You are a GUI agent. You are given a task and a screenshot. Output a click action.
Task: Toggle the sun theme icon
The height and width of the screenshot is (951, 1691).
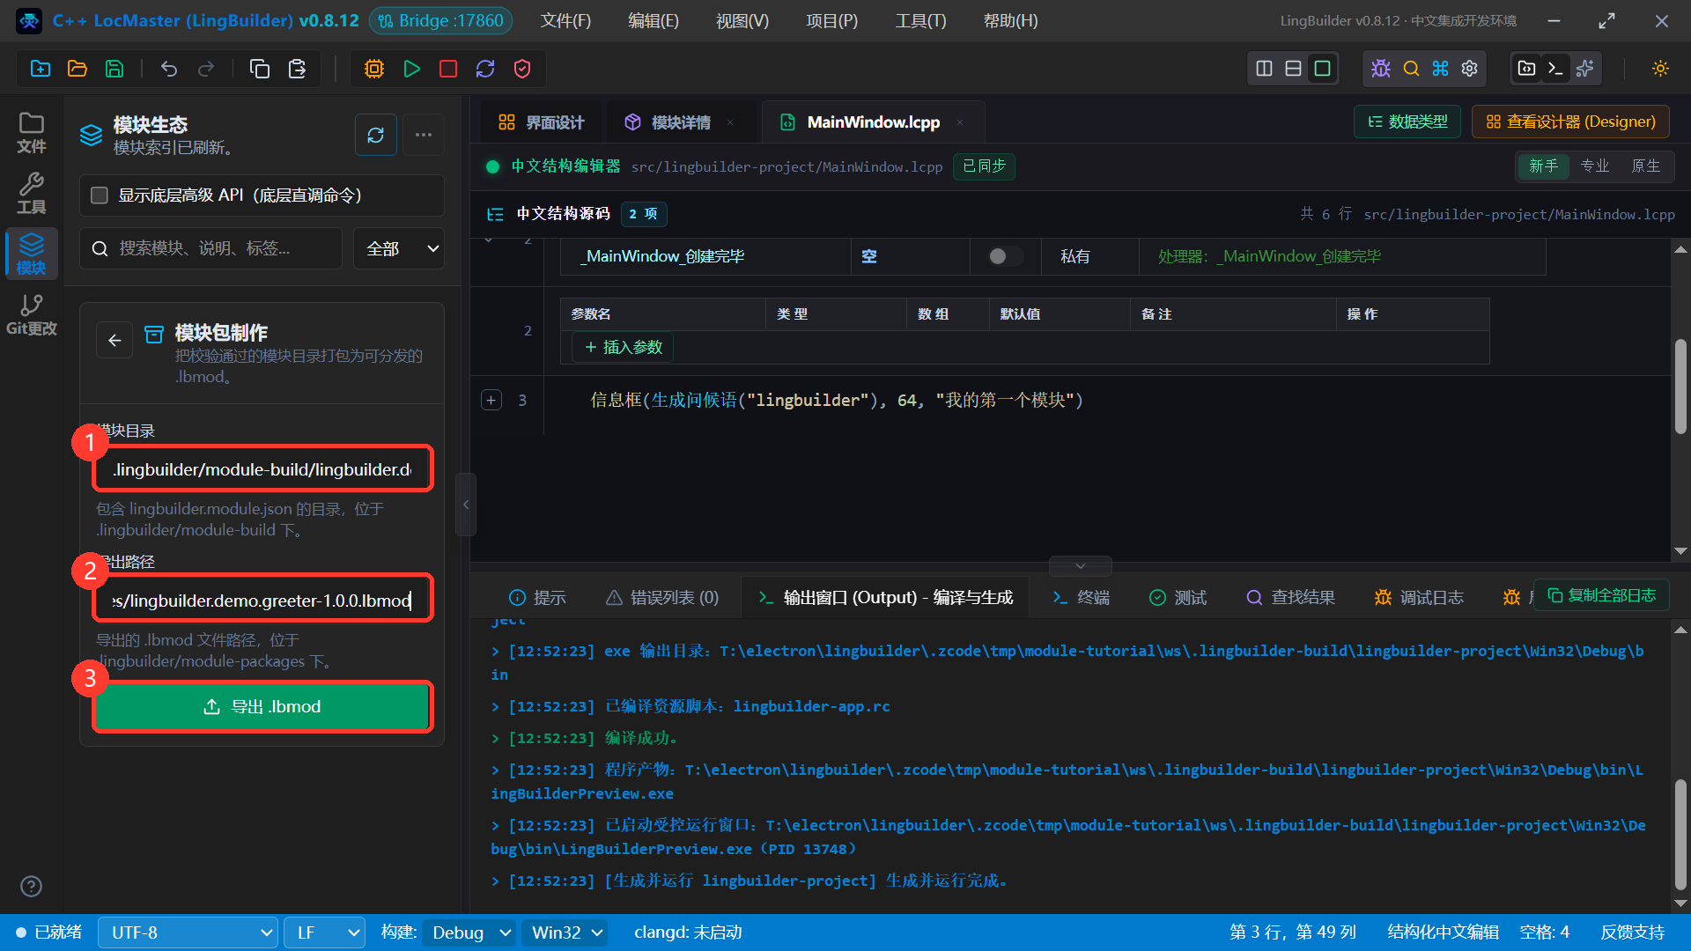point(1661,69)
